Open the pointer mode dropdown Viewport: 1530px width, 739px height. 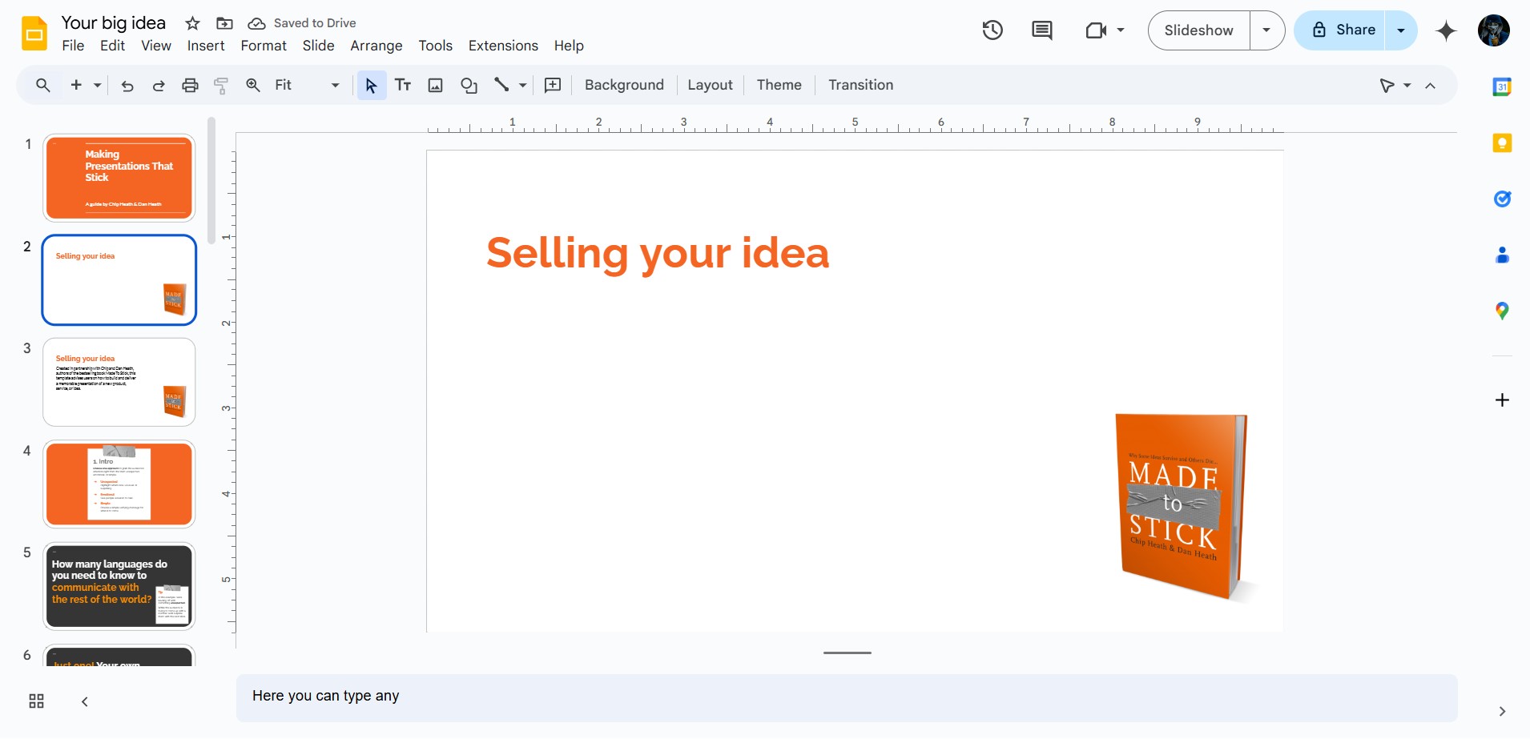pyautogui.click(x=1407, y=85)
